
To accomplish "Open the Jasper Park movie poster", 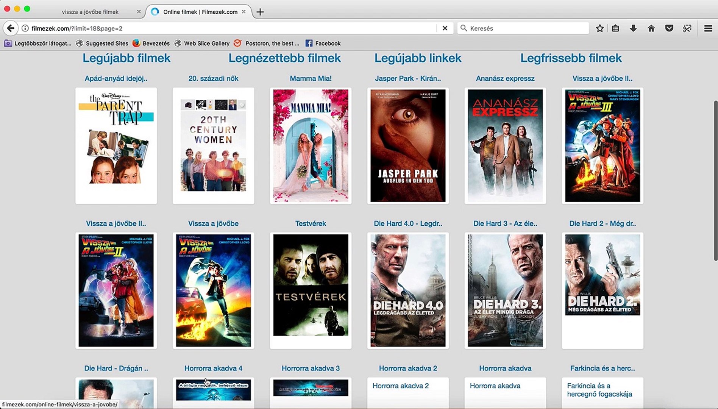I will [x=408, y=146].
